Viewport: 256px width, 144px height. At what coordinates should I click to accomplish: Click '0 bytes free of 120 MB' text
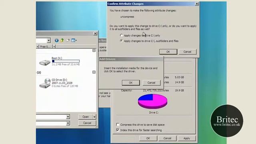click(x=65, y=86)
